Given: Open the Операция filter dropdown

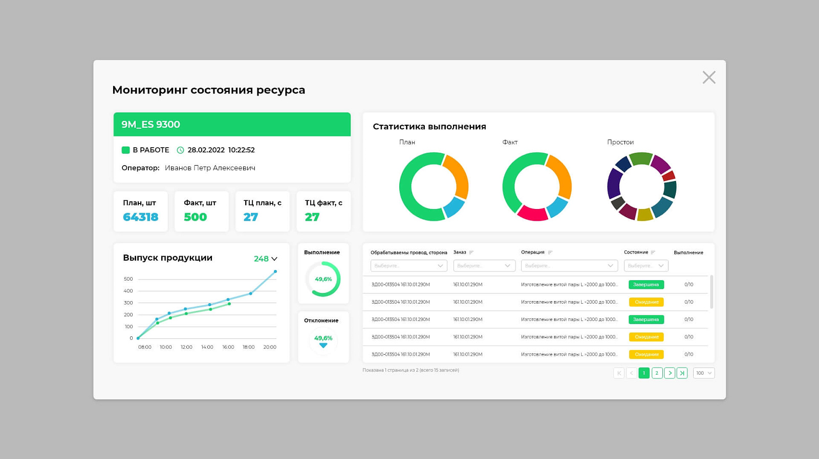Looking at the screenshot, I should [569, 266].
